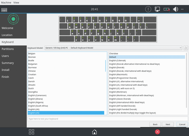Click the red close icon in bottom bar
Screen dimensions: 189x136
coord(157,132)
